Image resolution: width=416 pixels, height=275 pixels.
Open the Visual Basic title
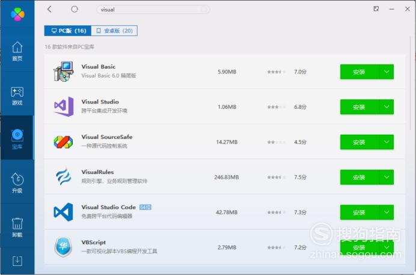(x=99, y=67)
